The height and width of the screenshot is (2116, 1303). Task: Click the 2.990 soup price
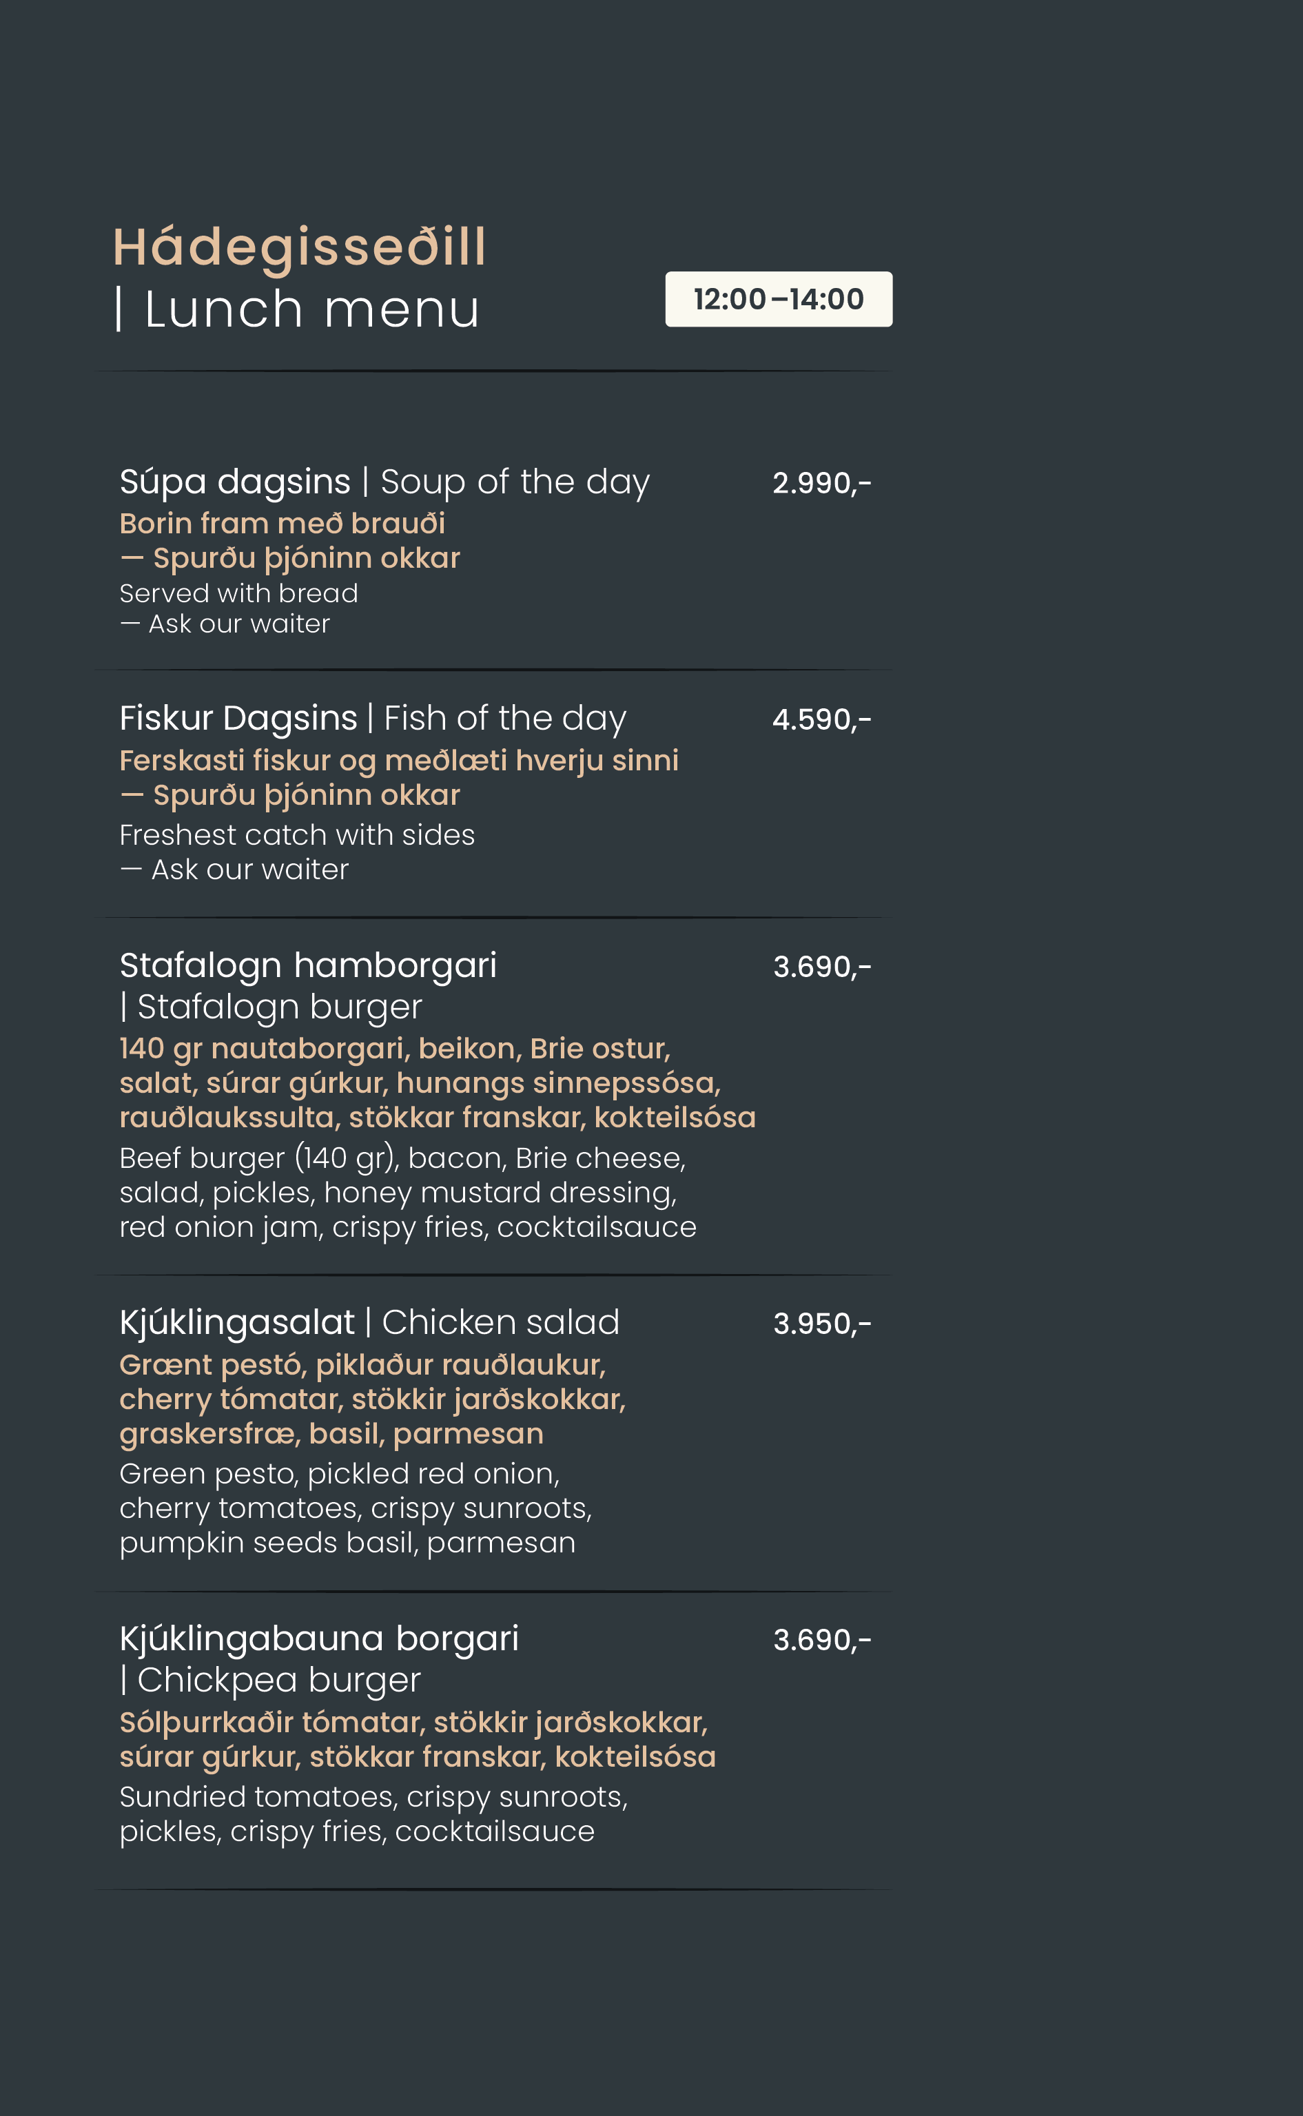821,483
